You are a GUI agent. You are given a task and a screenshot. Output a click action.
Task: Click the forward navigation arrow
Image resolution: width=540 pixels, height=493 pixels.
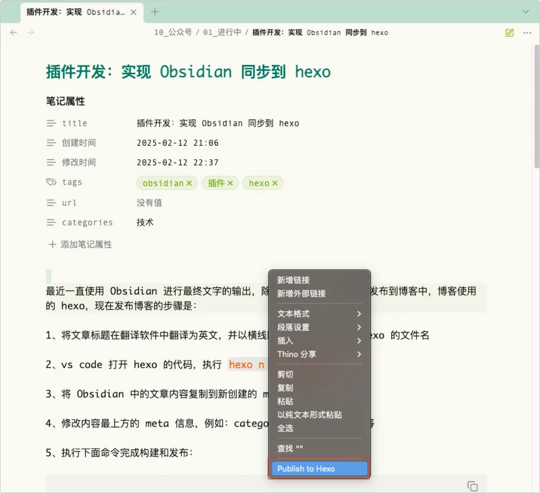click(x=31, y=32)
